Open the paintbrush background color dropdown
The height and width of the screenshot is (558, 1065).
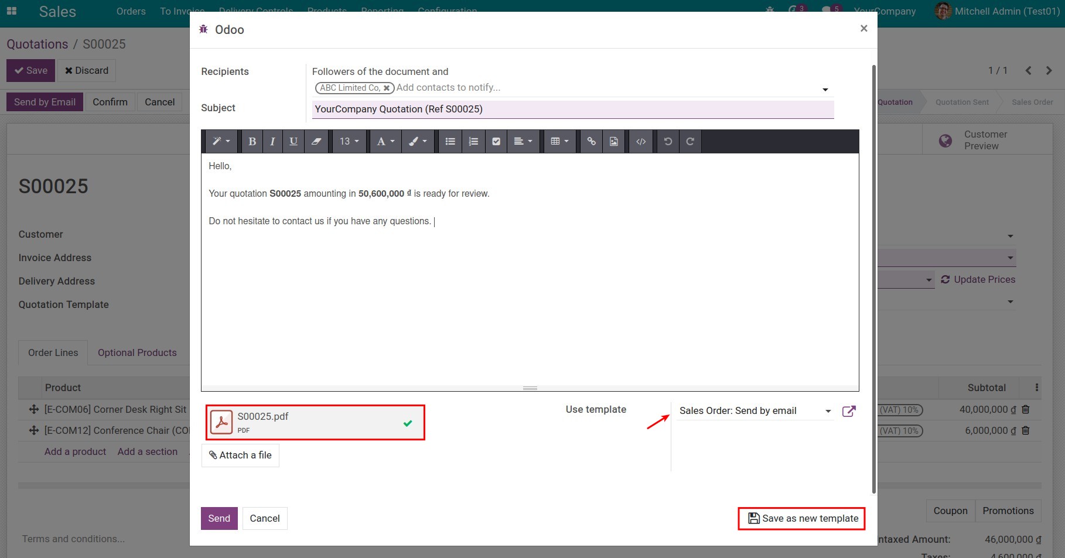[x=418, y=141]
